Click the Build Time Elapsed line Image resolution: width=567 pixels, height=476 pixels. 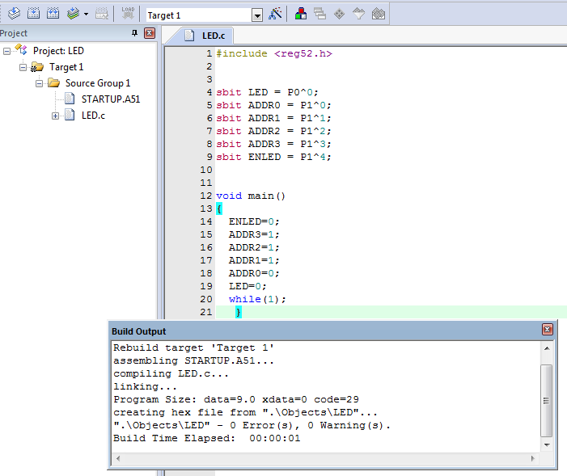pyautogui.click(x=207, y=438)
